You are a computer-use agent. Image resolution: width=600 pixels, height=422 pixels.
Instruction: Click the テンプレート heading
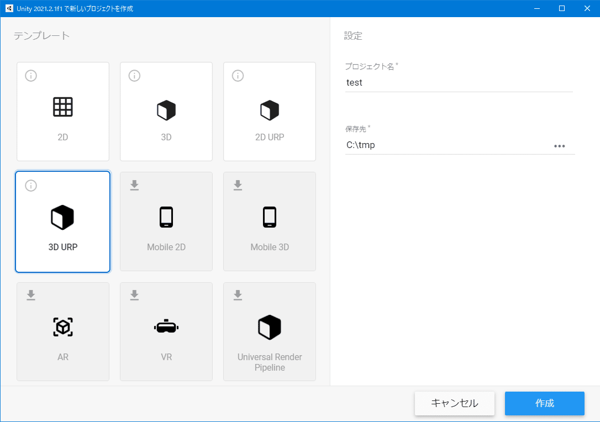pyautogui.click(x=41, y=35)
